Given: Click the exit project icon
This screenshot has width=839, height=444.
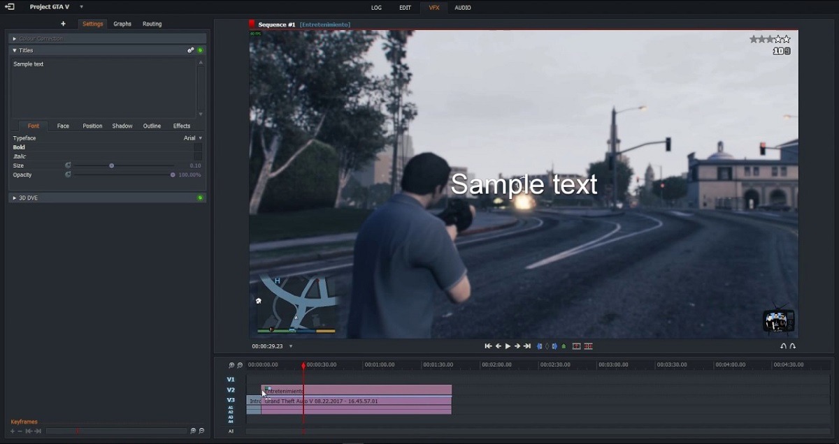Looking at the screenshot, I should pos(10,7).
